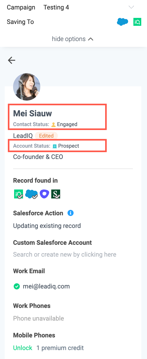Click Mei Siauw's profile photo
Image resolution: width=147 pixels, height=359 pixels.
click(27, 87)
